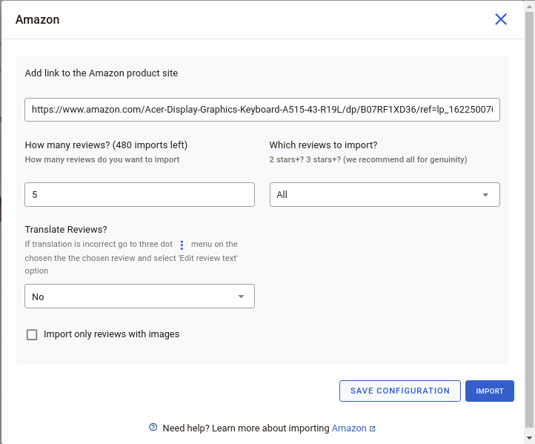Click the 'Translate Reviews?' label
This screenshot has height=444, width=535.
[66, 229]
